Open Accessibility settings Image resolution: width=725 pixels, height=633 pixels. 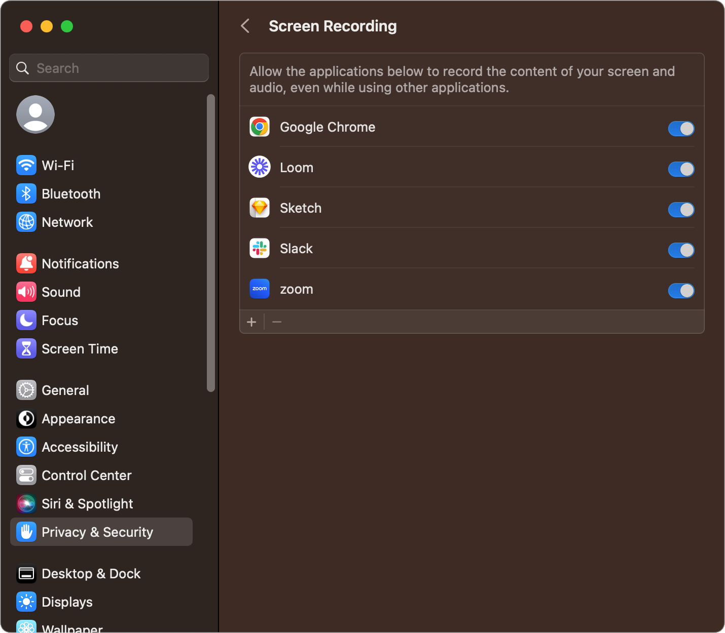point(101,447)
